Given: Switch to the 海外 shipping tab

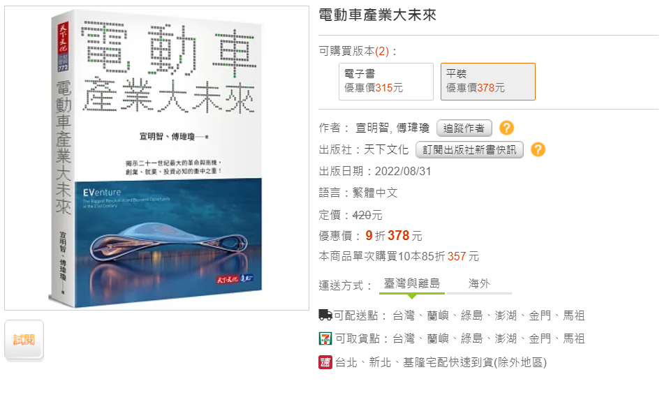Looking at the screenshot, I should 479,283.
